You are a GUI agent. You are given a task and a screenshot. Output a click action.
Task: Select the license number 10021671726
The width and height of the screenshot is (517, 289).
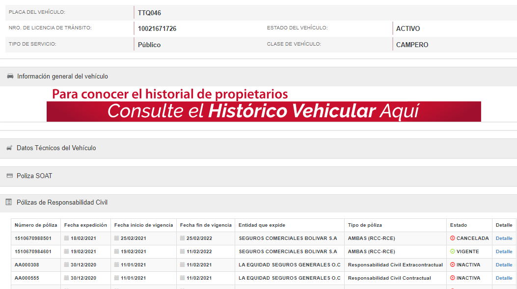click(157, 29)
